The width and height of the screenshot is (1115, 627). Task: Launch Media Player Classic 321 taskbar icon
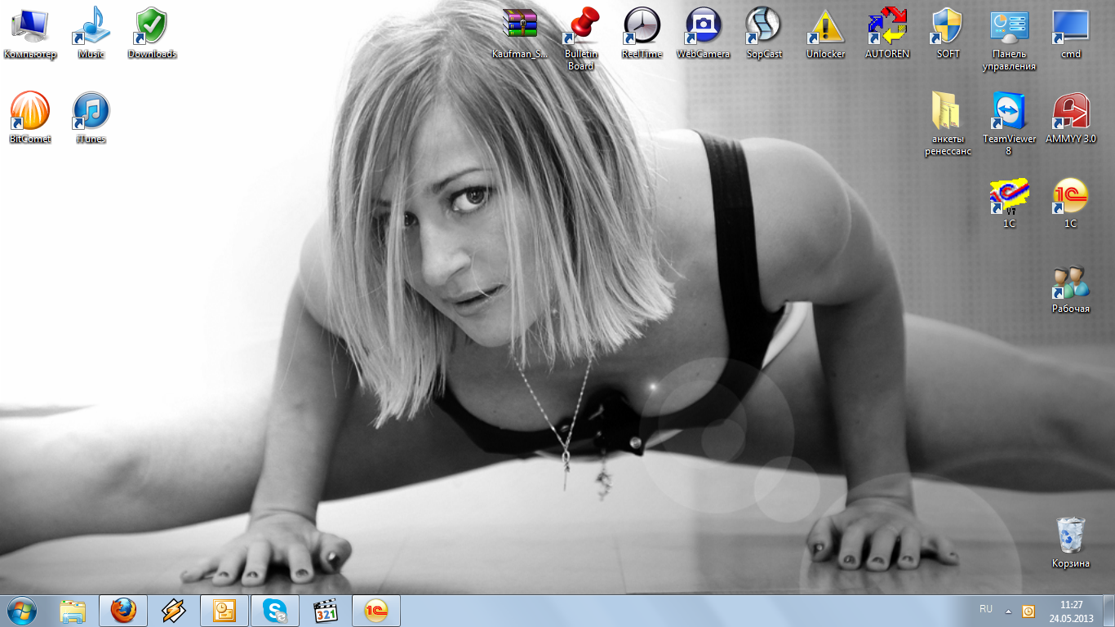[x=326, y=611]
